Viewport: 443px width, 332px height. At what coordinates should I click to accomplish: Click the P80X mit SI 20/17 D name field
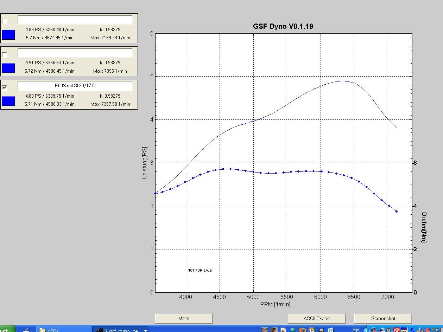pyautogui.click(x=75, y=86)
